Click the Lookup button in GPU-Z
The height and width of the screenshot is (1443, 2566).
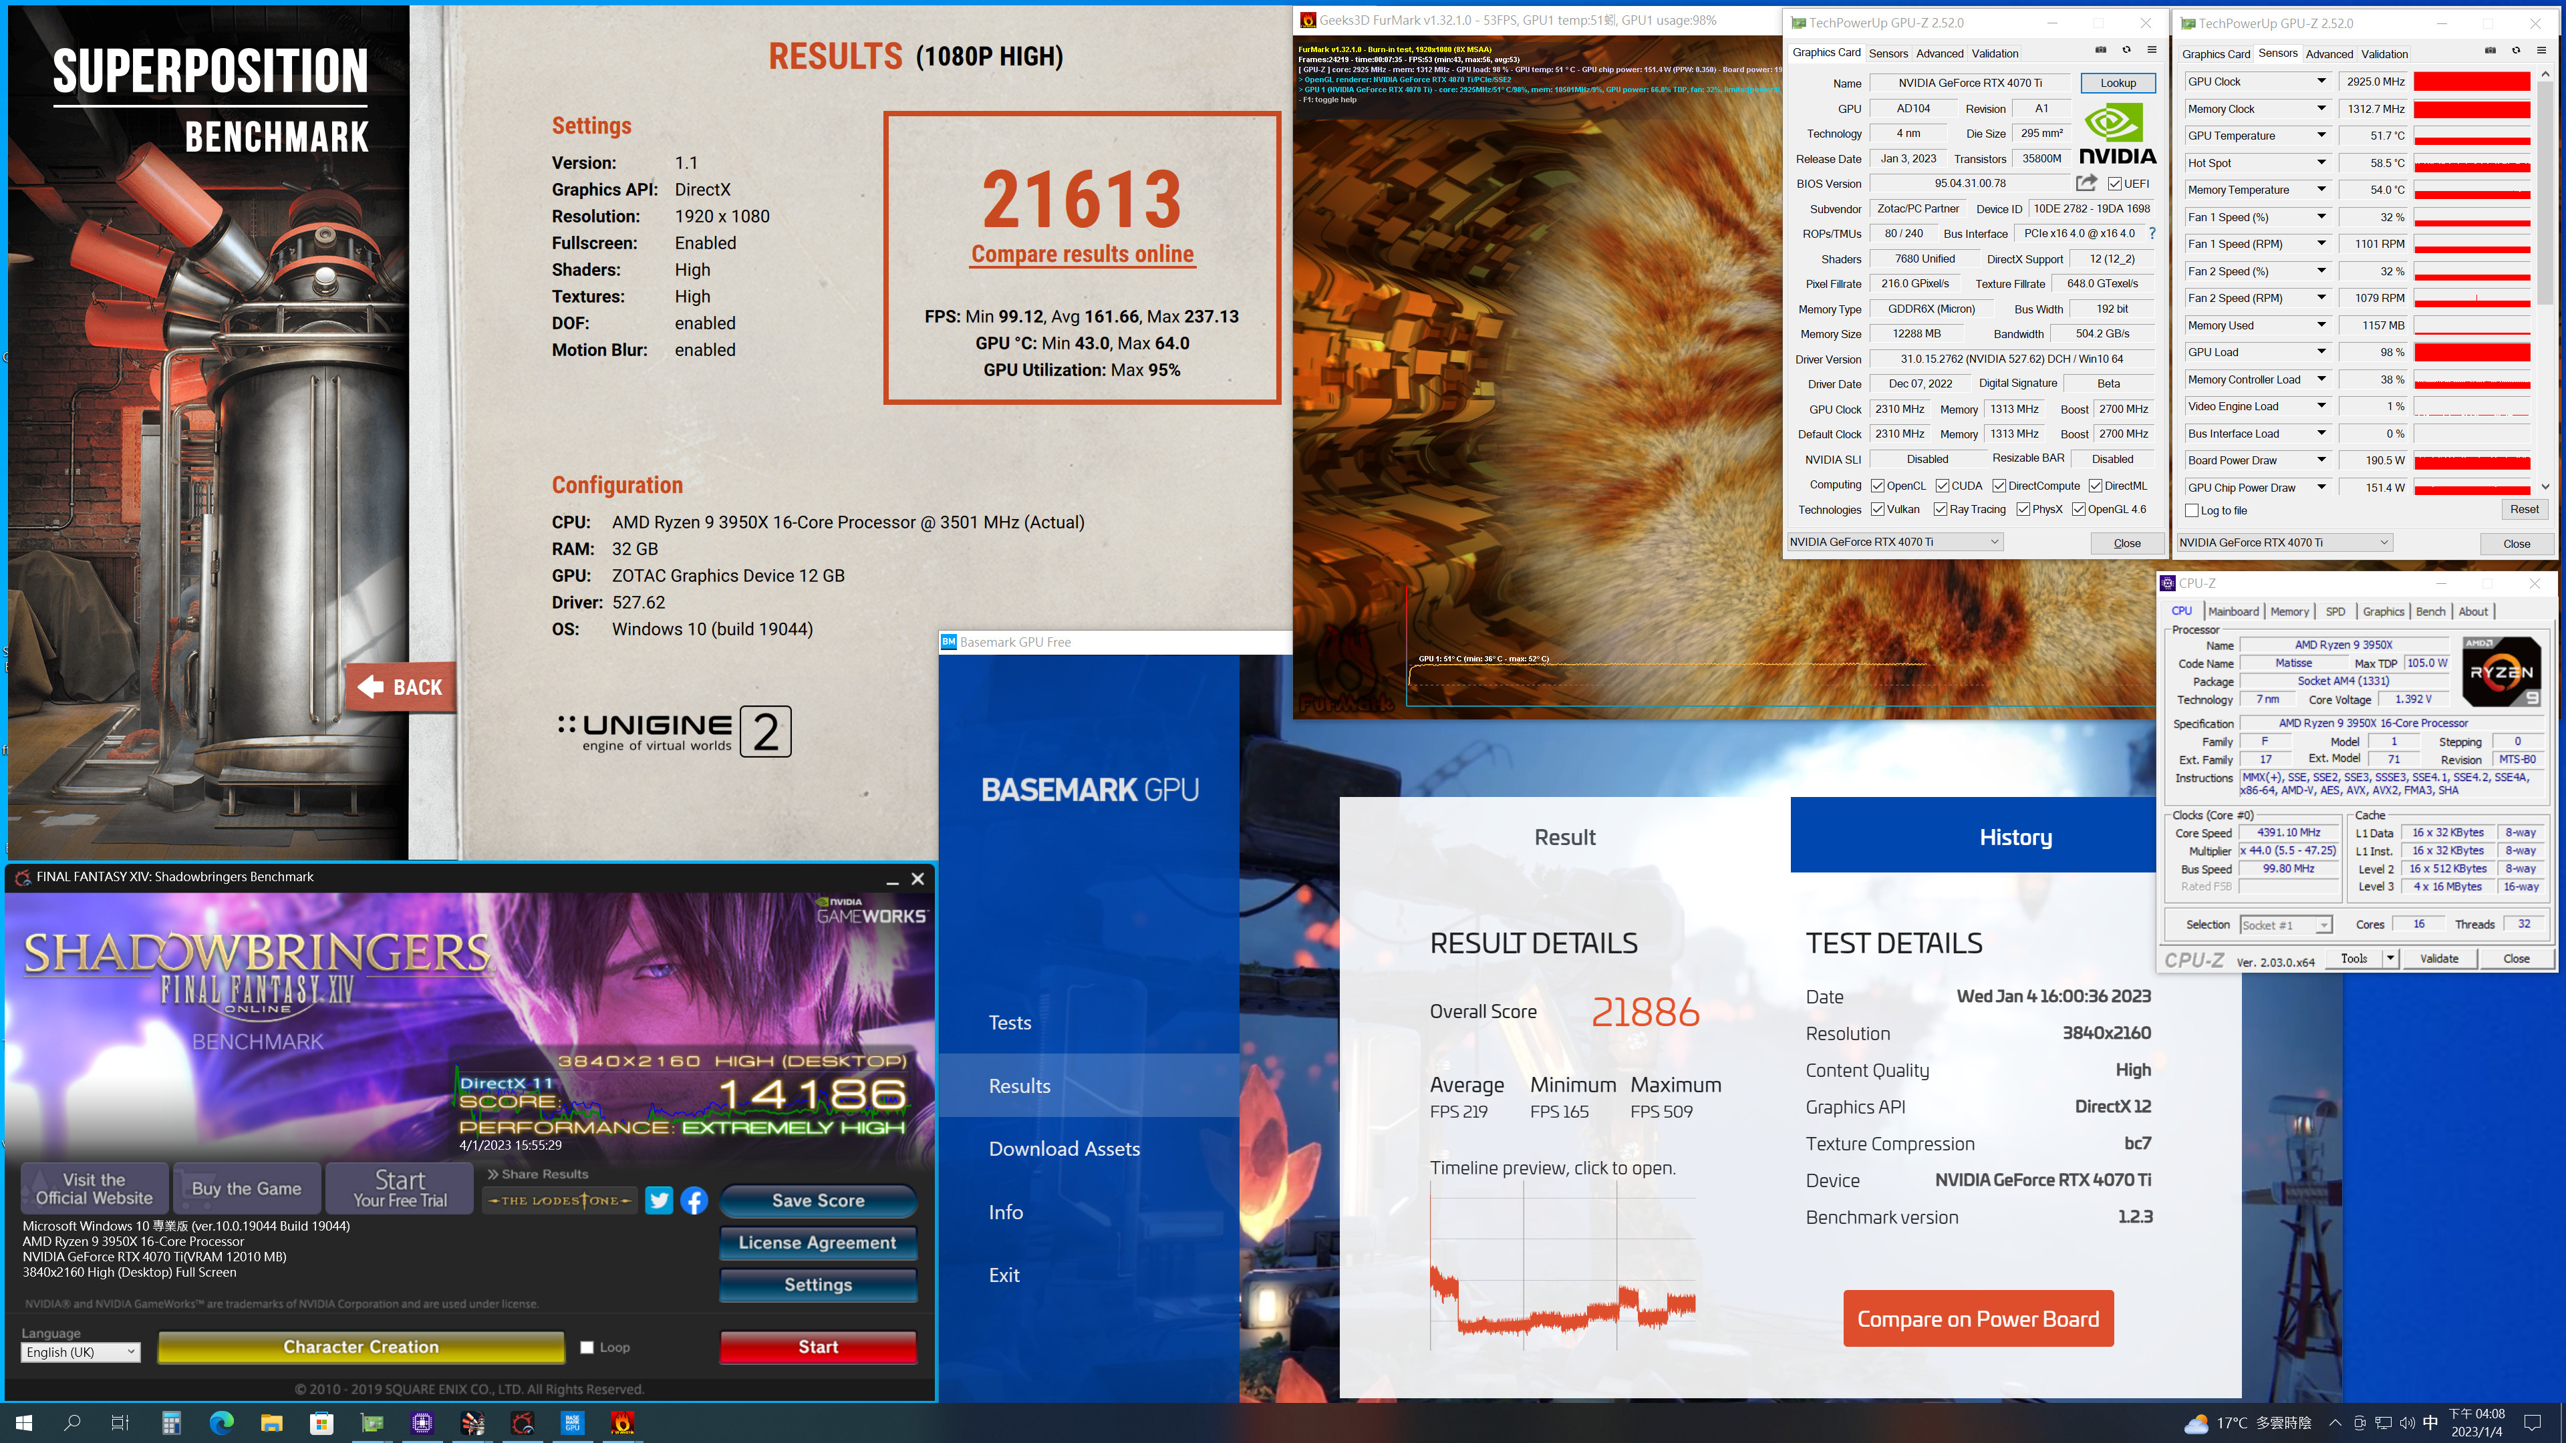(2118, 83)
